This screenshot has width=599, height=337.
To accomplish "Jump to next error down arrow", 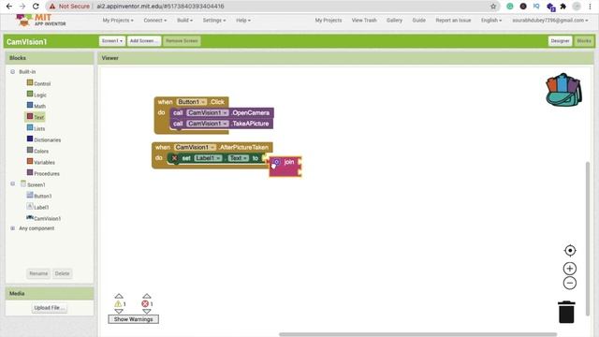I will pyautogui.click(x=147, y=311).
